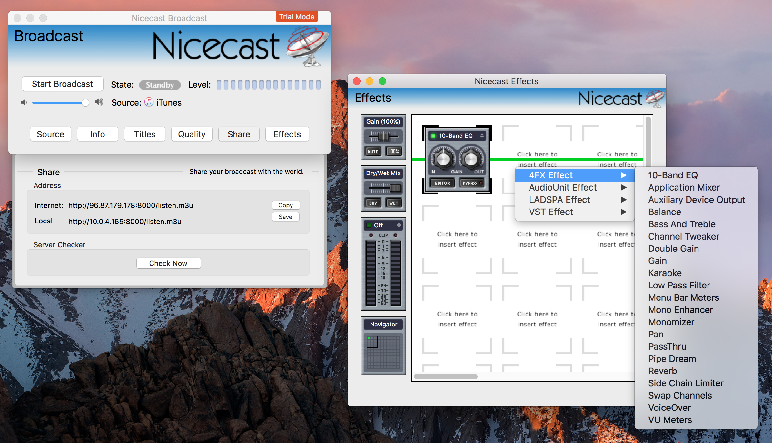Select Bass And Treble effect
This screenshot has height=443, width=772.
[696, 224]
